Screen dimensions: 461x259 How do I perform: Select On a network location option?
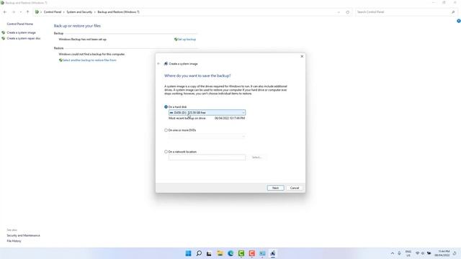(x=166, y=152)
